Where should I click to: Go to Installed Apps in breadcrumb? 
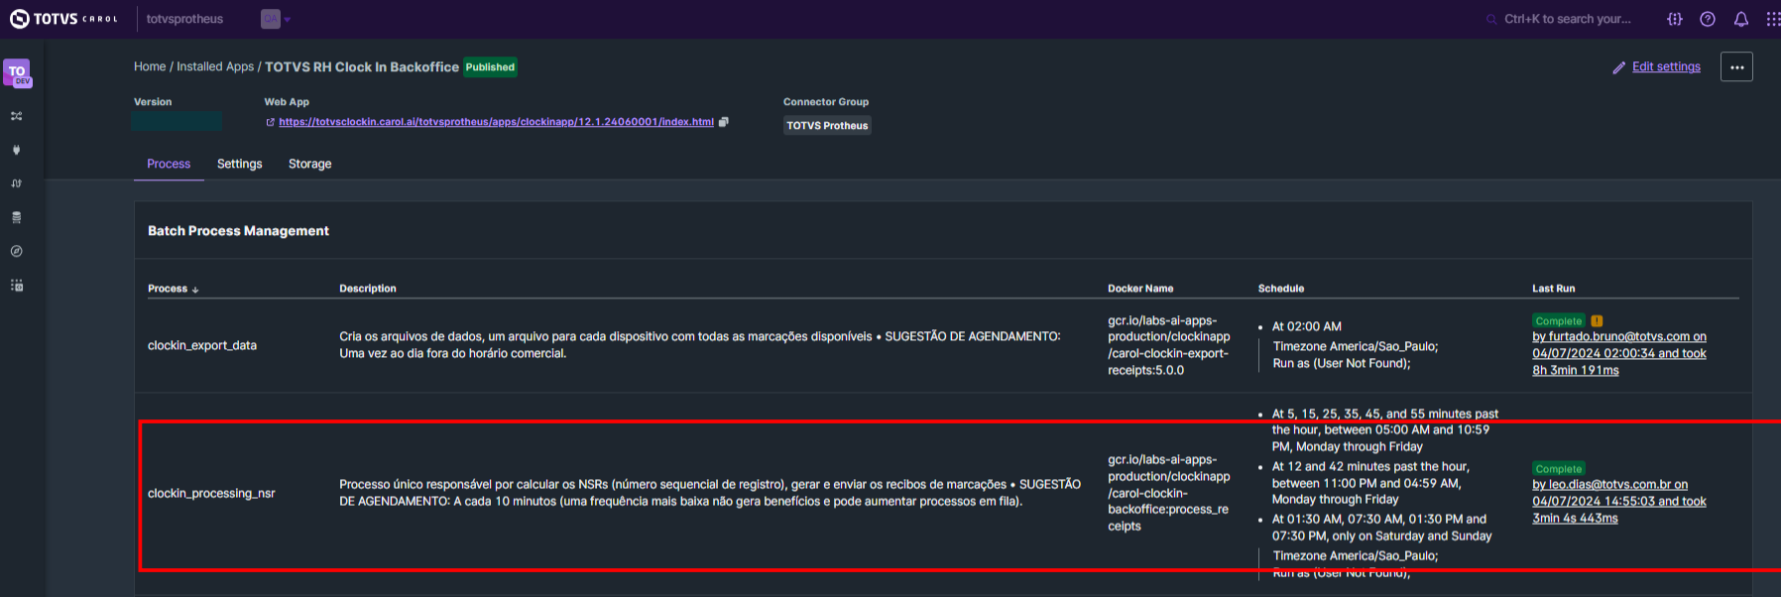click(x=215, y=66)
